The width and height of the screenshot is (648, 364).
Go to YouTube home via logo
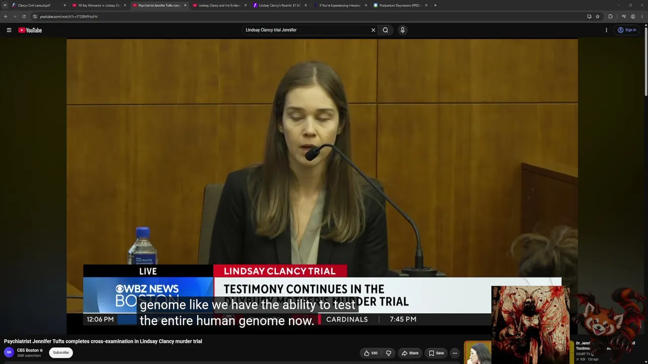(30, 30)
